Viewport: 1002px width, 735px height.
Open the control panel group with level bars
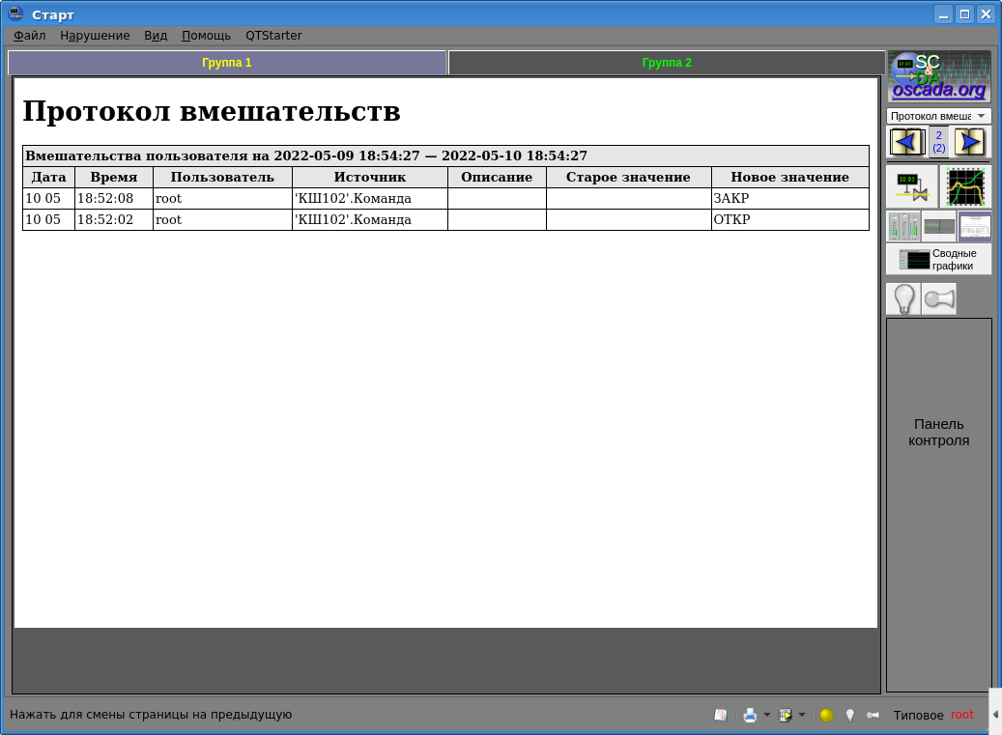point(903,227)
